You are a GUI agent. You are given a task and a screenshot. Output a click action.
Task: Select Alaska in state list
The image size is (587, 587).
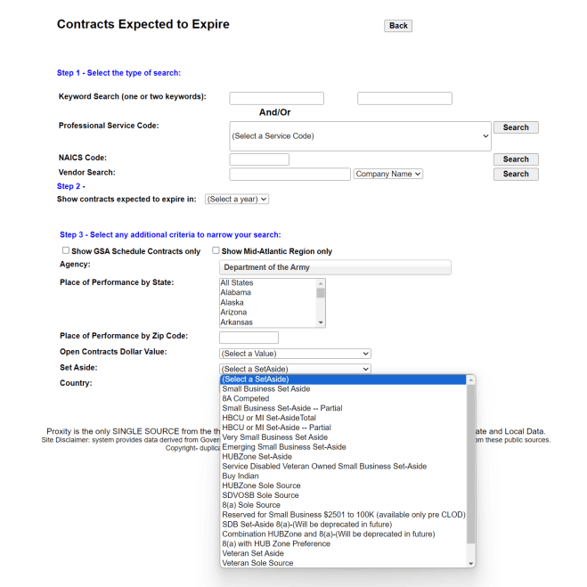(268, 303)
